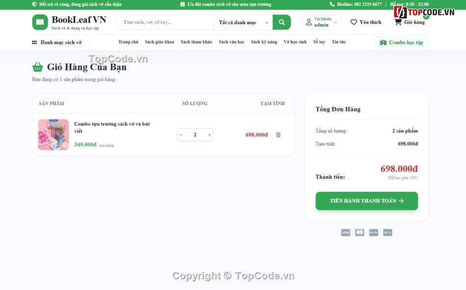Click the green search magnifier button
Screen dimensions: 466x290
(x=282, y=22)
